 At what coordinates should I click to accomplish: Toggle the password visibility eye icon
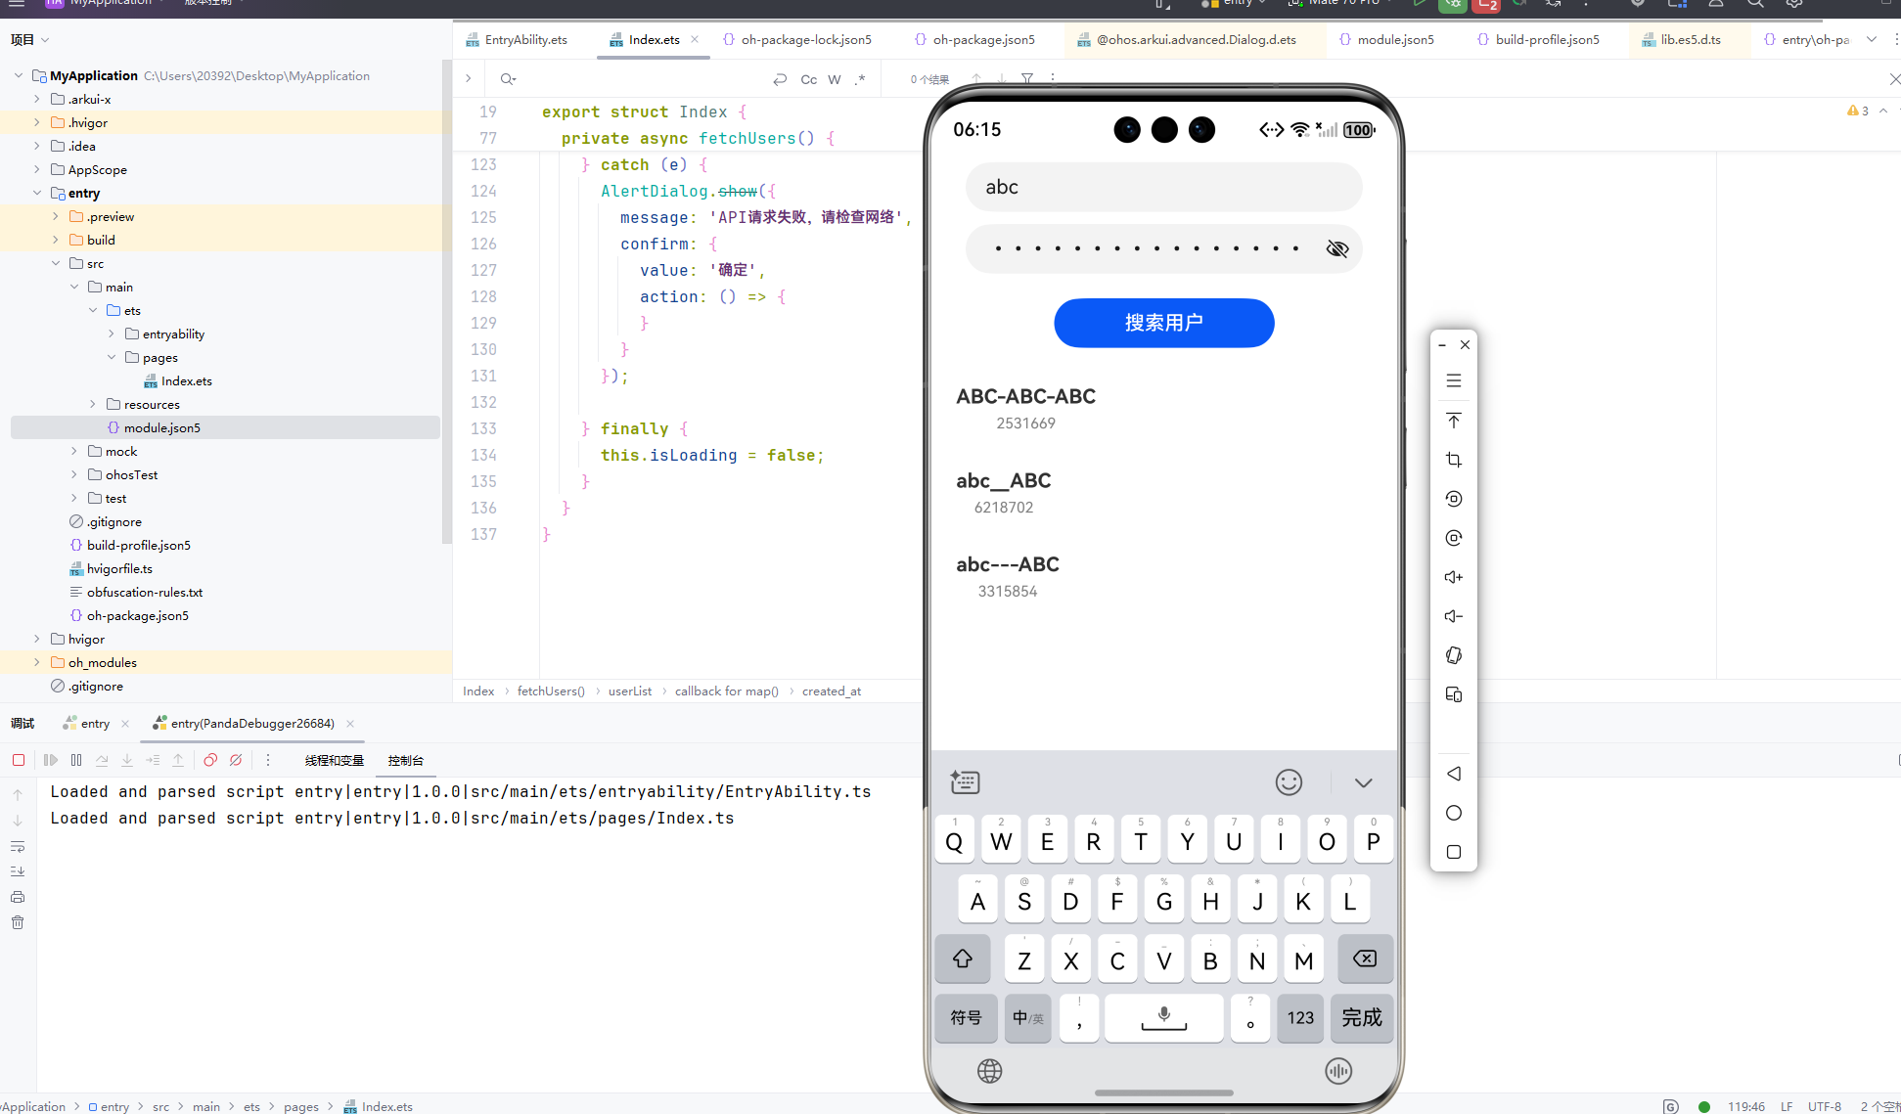pyautogui.click(x=1336, y=248)
